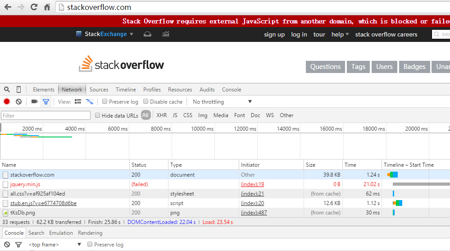The width and height of the screenshot is (450, 251).
Task: Enable the Disable cache checkbox
Action: [x=146, y=101]
